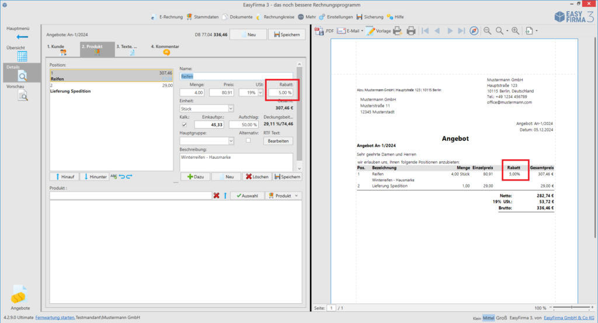Screen dimensions: 598x323
Task: Clear the Produkt search field
Action: 216,196
